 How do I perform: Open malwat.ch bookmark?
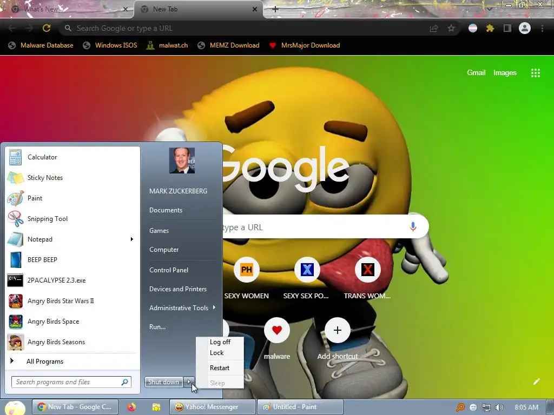168,45
